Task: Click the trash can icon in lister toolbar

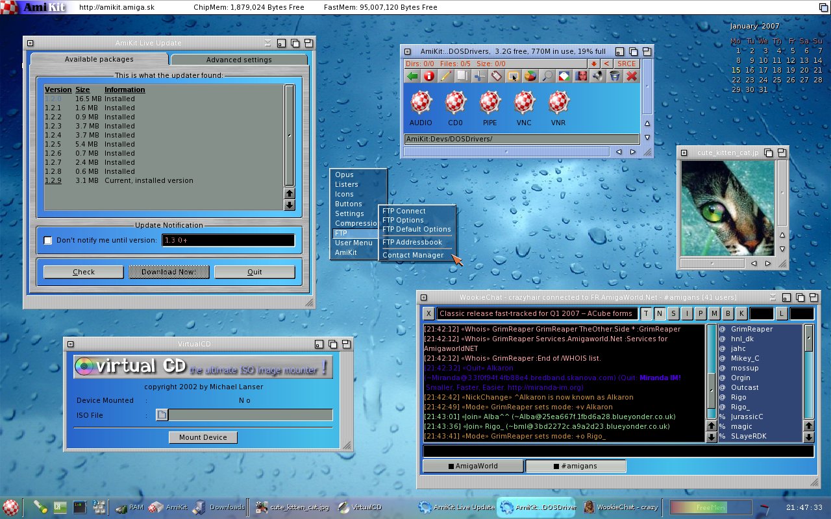Action: click(x=614, y=77)
